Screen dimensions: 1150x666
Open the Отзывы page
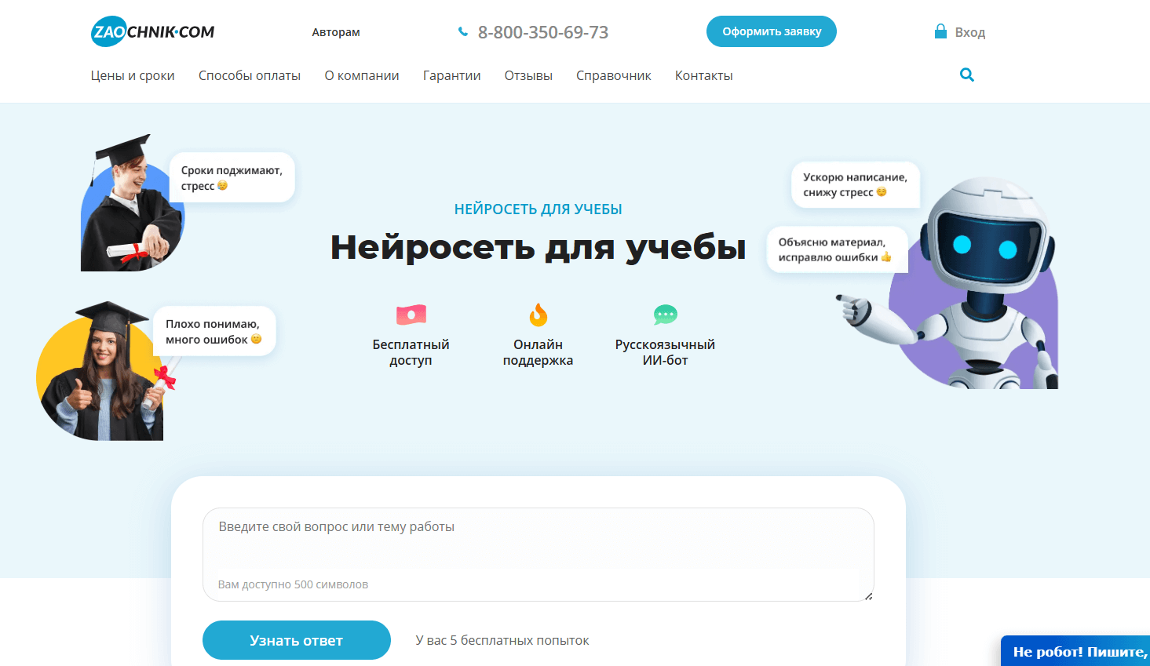pyautogui.click(x=528, y=75)
